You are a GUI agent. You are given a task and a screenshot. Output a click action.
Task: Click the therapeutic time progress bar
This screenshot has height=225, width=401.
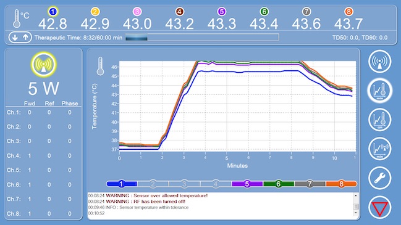click(202, 38)
